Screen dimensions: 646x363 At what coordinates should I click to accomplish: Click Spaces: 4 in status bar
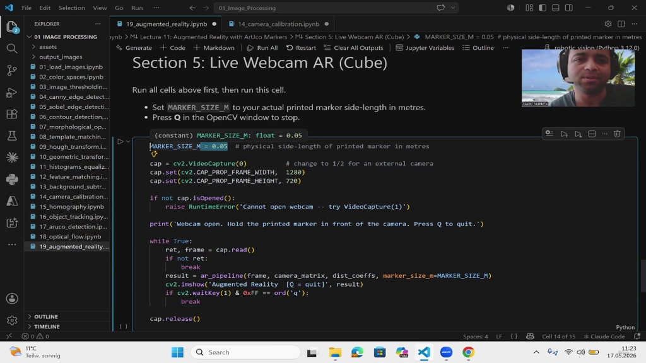(x=476, y=337)
